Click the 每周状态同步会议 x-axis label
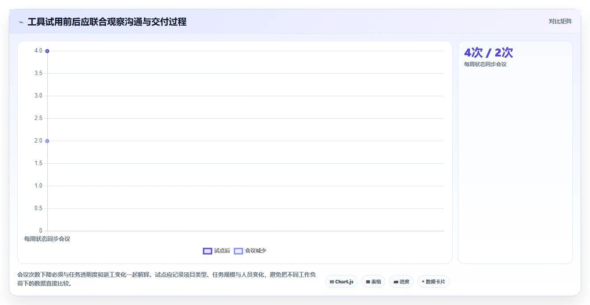The width and height of the screenshot is (590, 305). click(47, 239)
